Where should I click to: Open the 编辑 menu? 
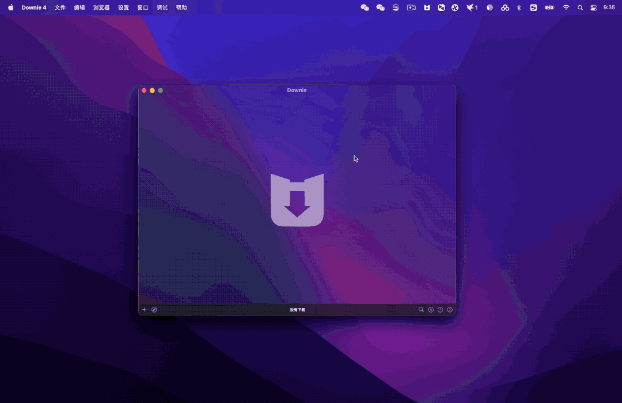[79, 7]
